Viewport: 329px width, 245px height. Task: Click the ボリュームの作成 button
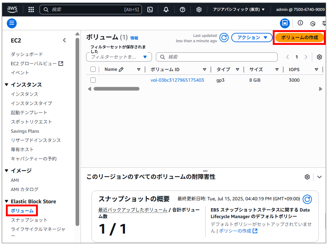click(300, 38)
